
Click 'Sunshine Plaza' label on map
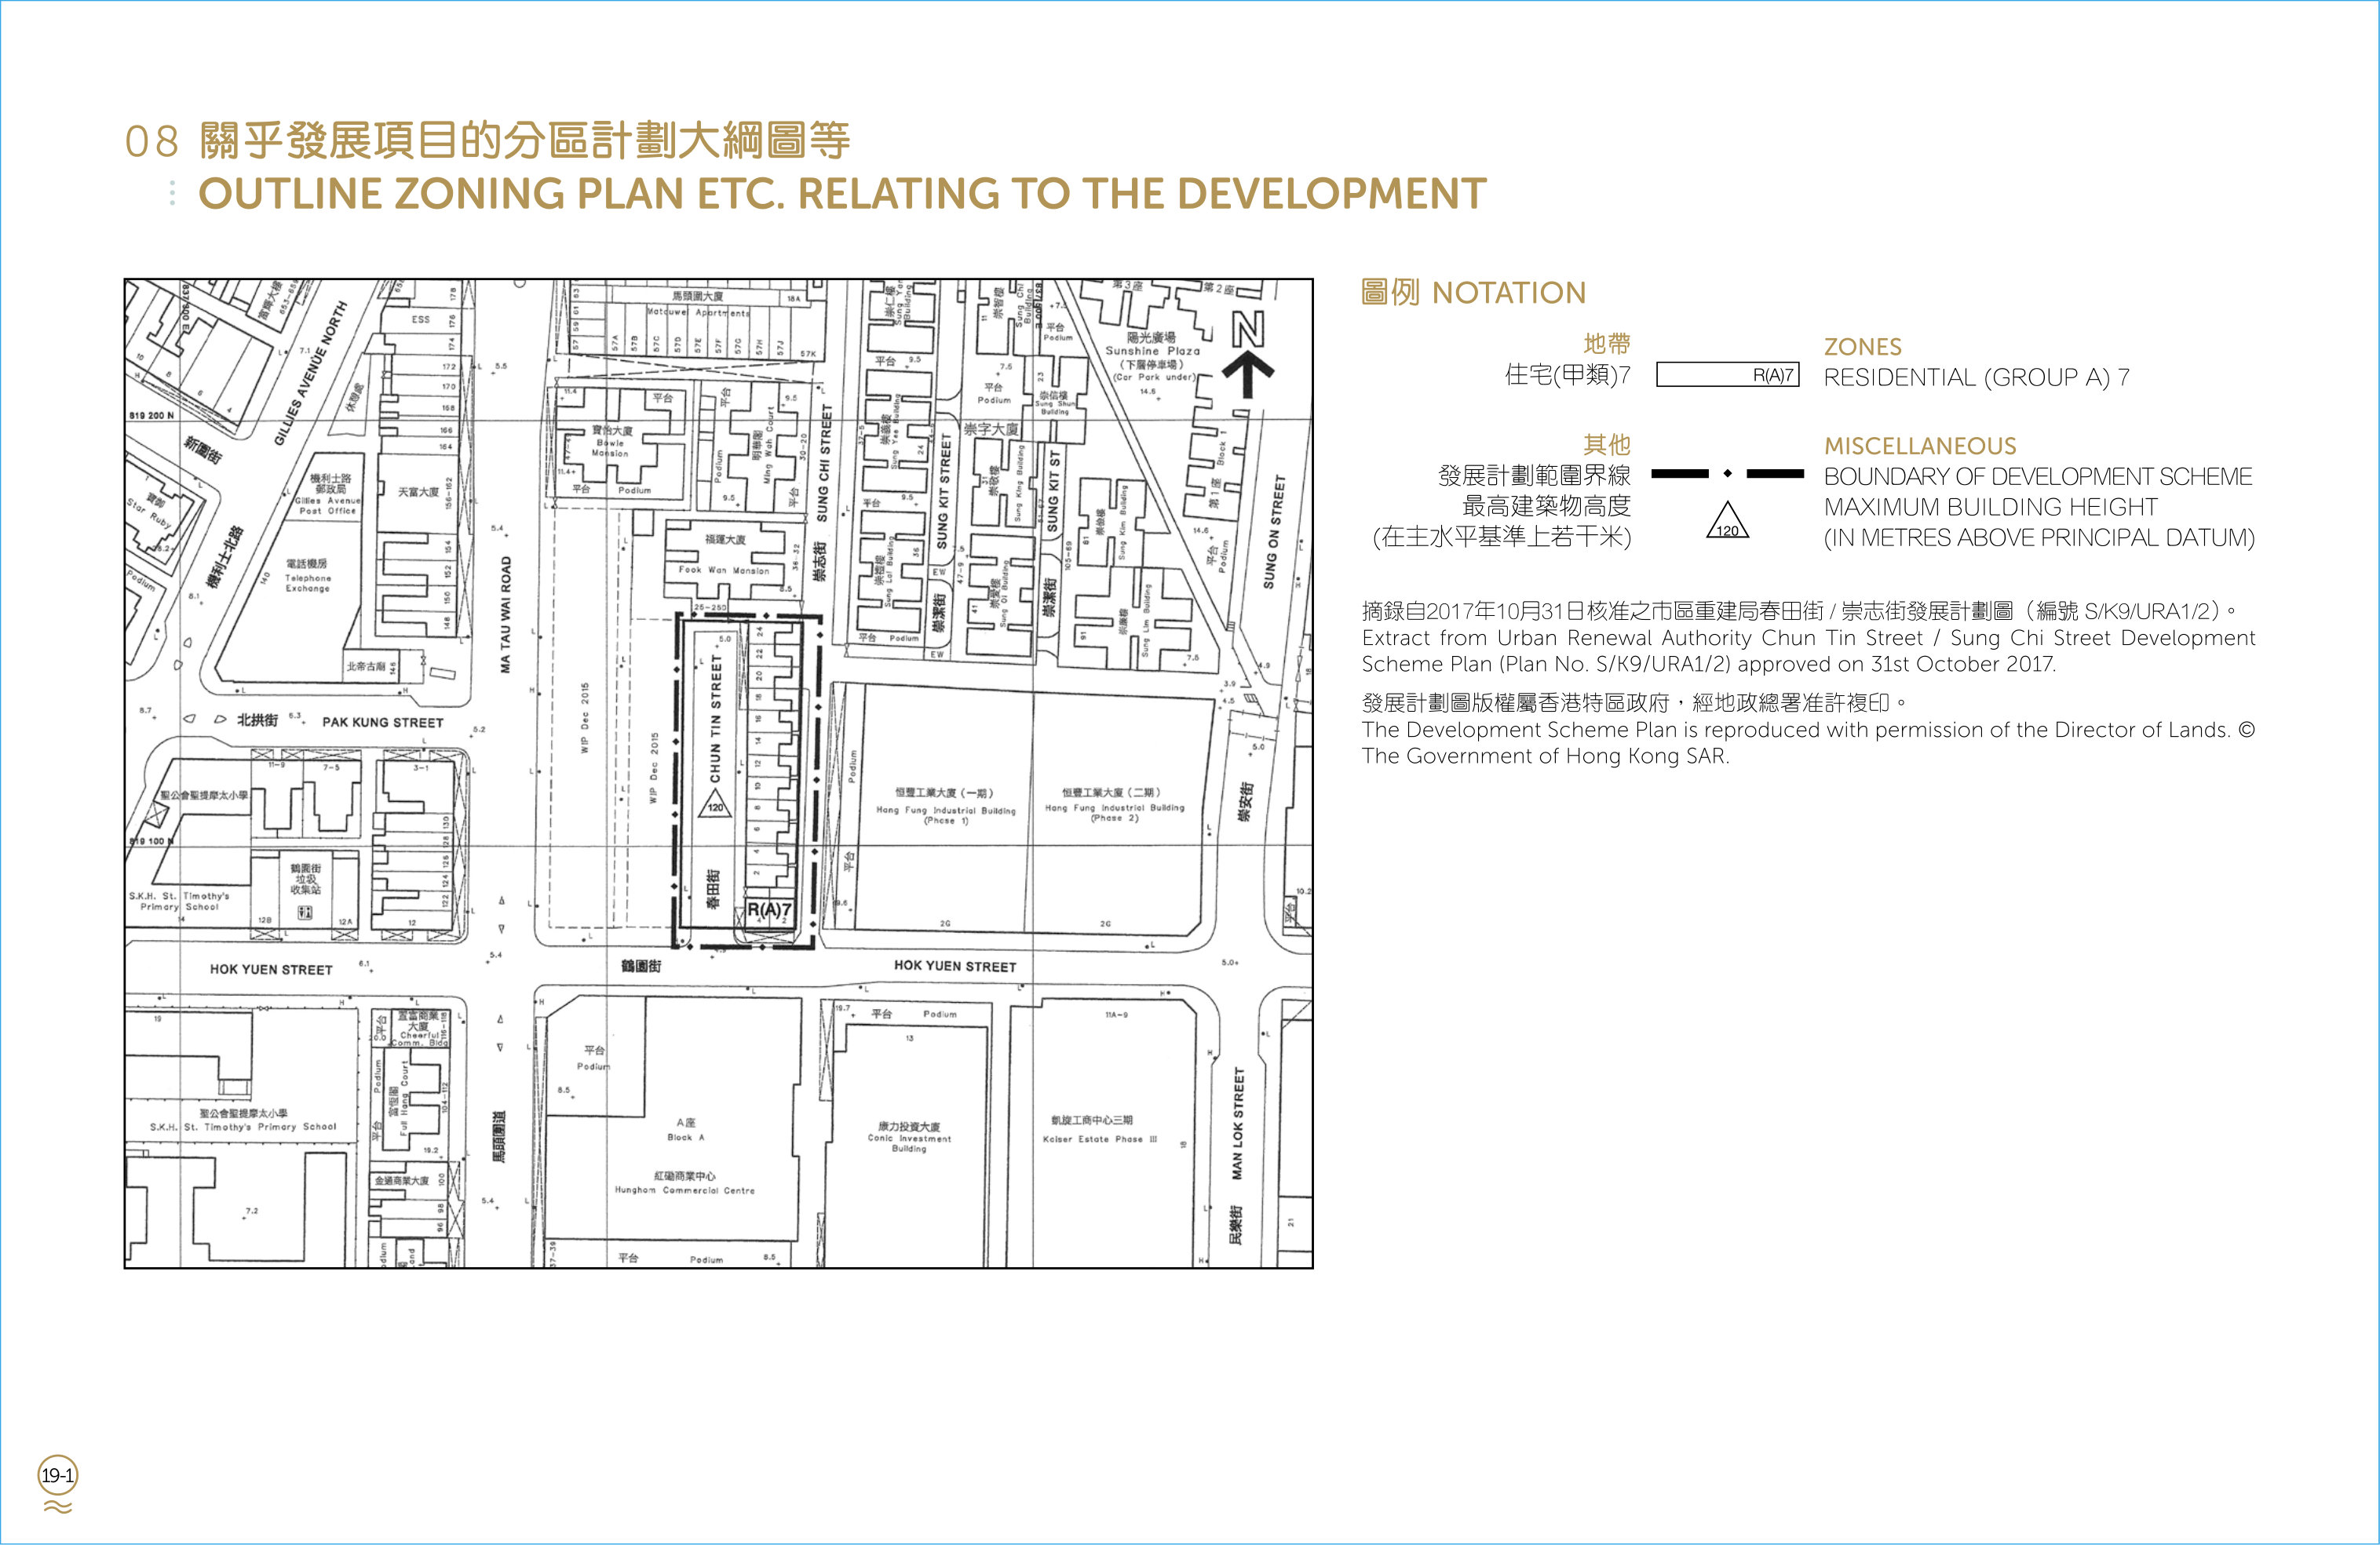(x=1152, y=351)
